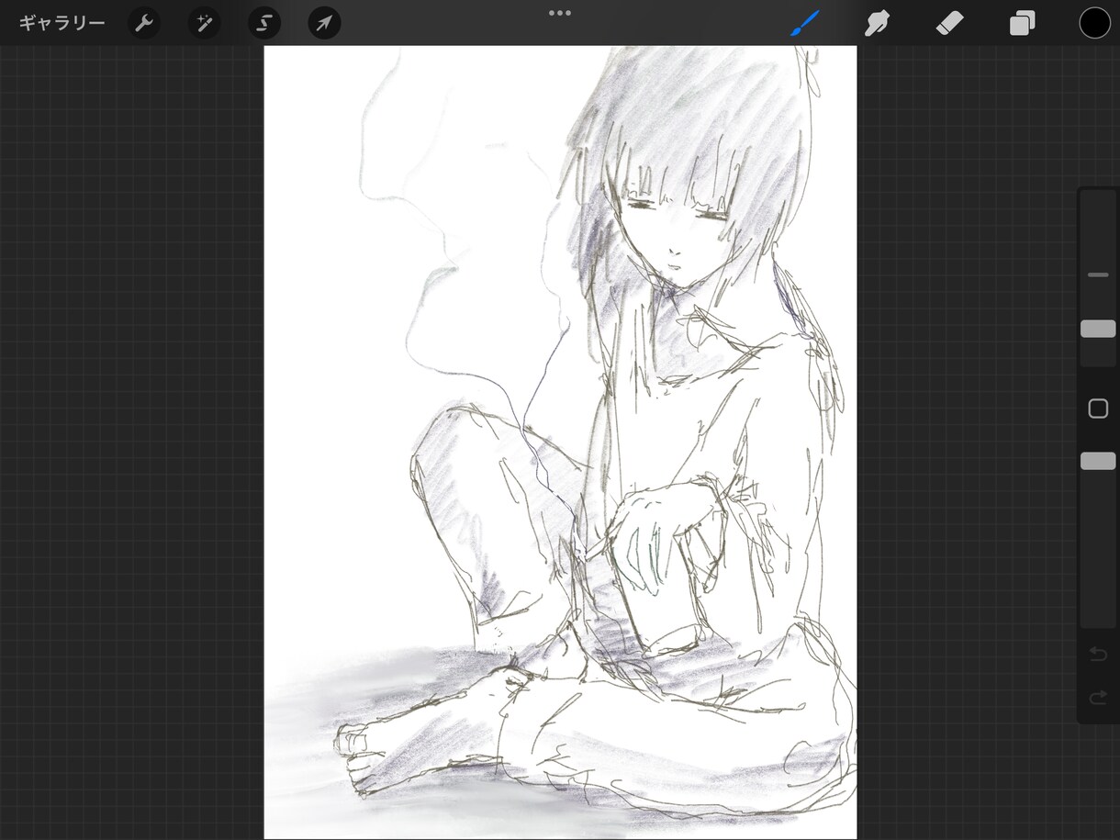Tap the square modify button on sidebar

(1098, 409)
